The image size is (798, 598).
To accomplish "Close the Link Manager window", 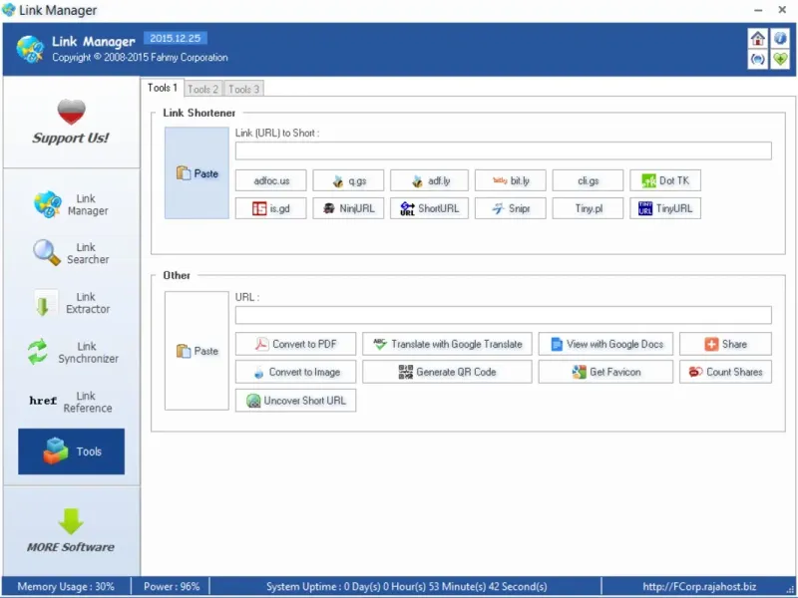I will 782,10.
